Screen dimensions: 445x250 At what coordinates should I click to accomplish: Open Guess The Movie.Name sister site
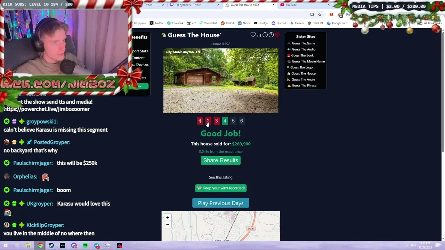coord(308,61)
